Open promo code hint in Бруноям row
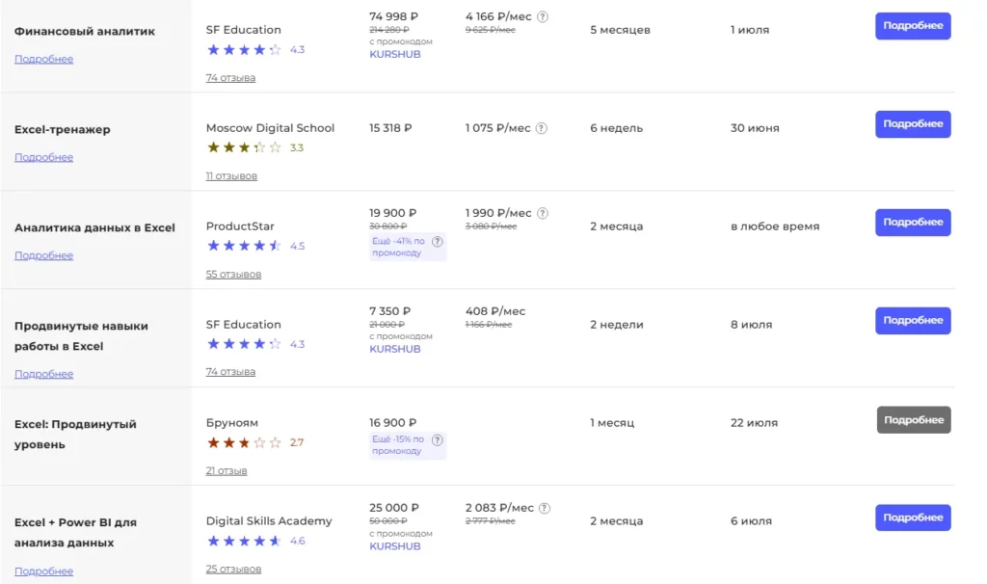Screen dimensions: 987x584 pos(437,439)
